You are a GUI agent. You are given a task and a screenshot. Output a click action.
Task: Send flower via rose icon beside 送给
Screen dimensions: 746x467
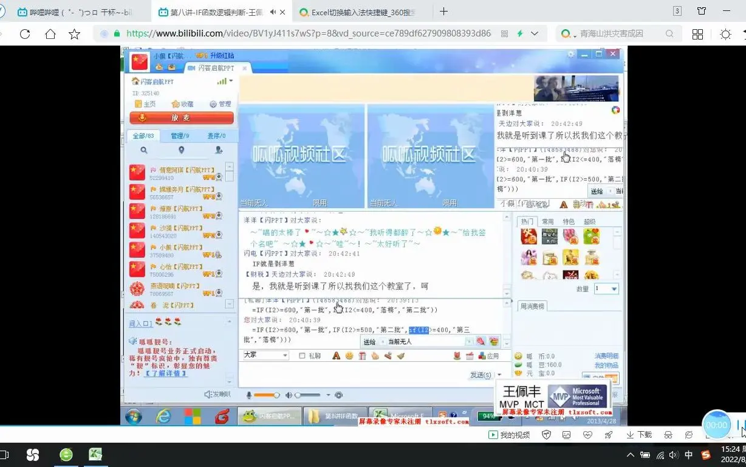point(481,342)
